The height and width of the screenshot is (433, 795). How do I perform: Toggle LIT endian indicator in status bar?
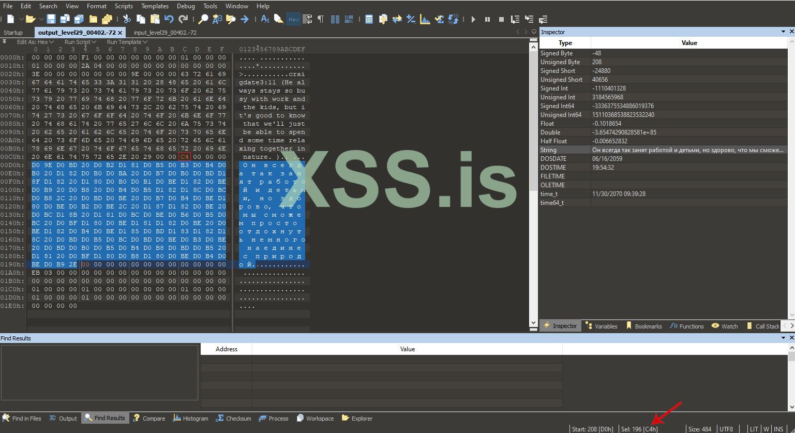pyautogui.click(x=754, y=429)
